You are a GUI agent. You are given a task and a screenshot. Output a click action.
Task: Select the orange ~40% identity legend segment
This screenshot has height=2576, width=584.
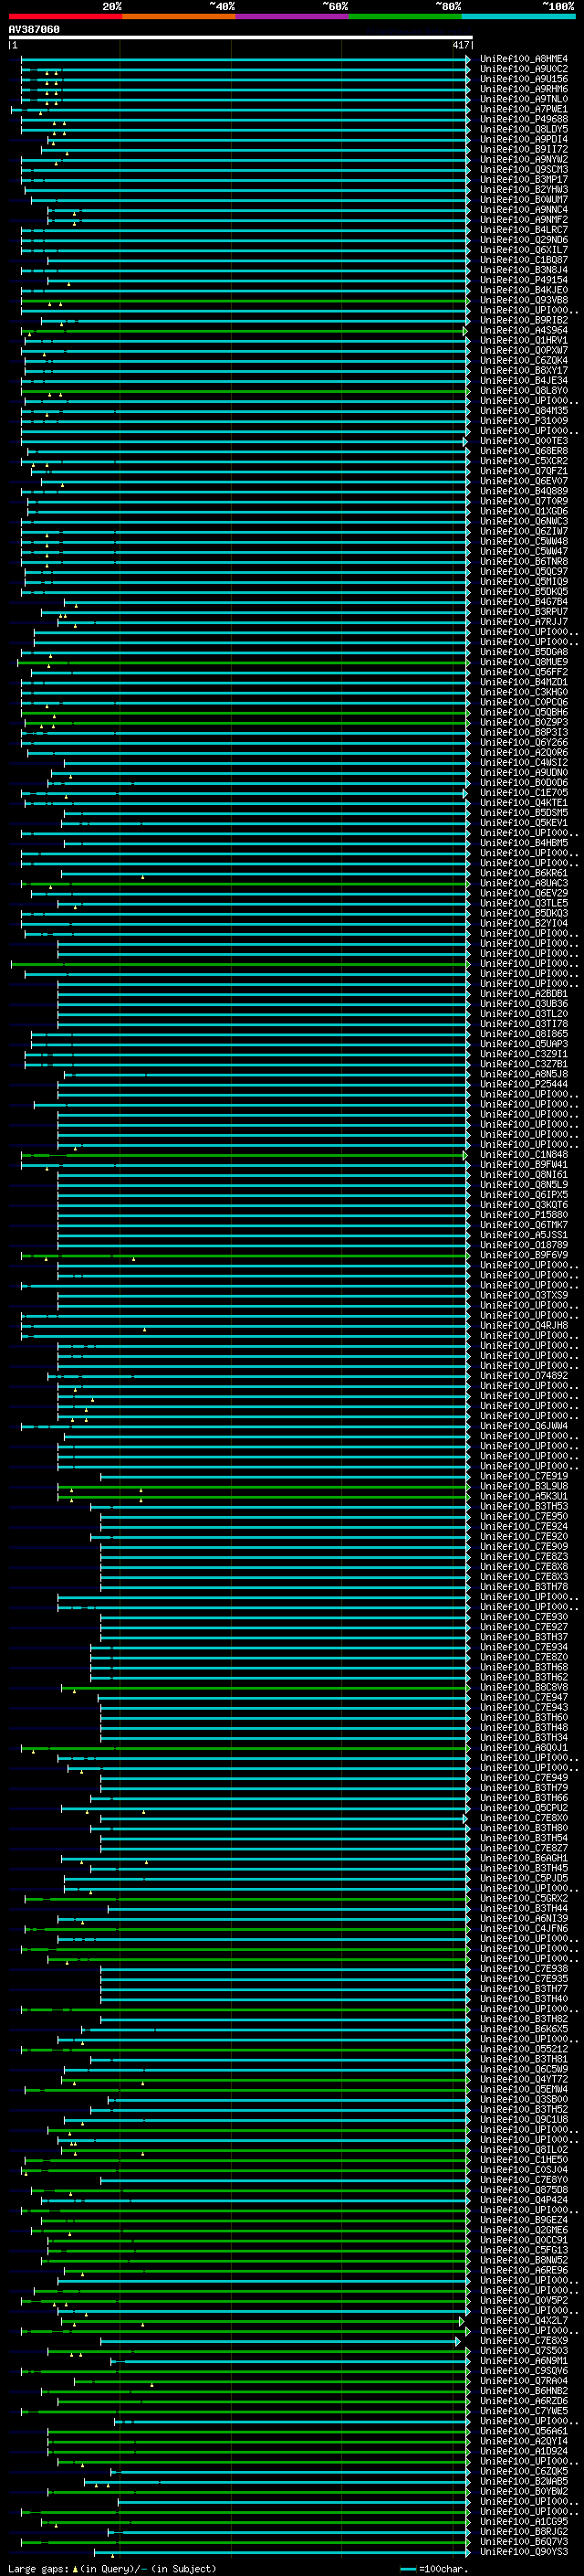pyautogui.click(x=179, y=16)
